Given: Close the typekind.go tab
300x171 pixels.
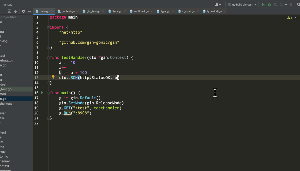Looking at the screenshot, I should [x=224, y=11].
